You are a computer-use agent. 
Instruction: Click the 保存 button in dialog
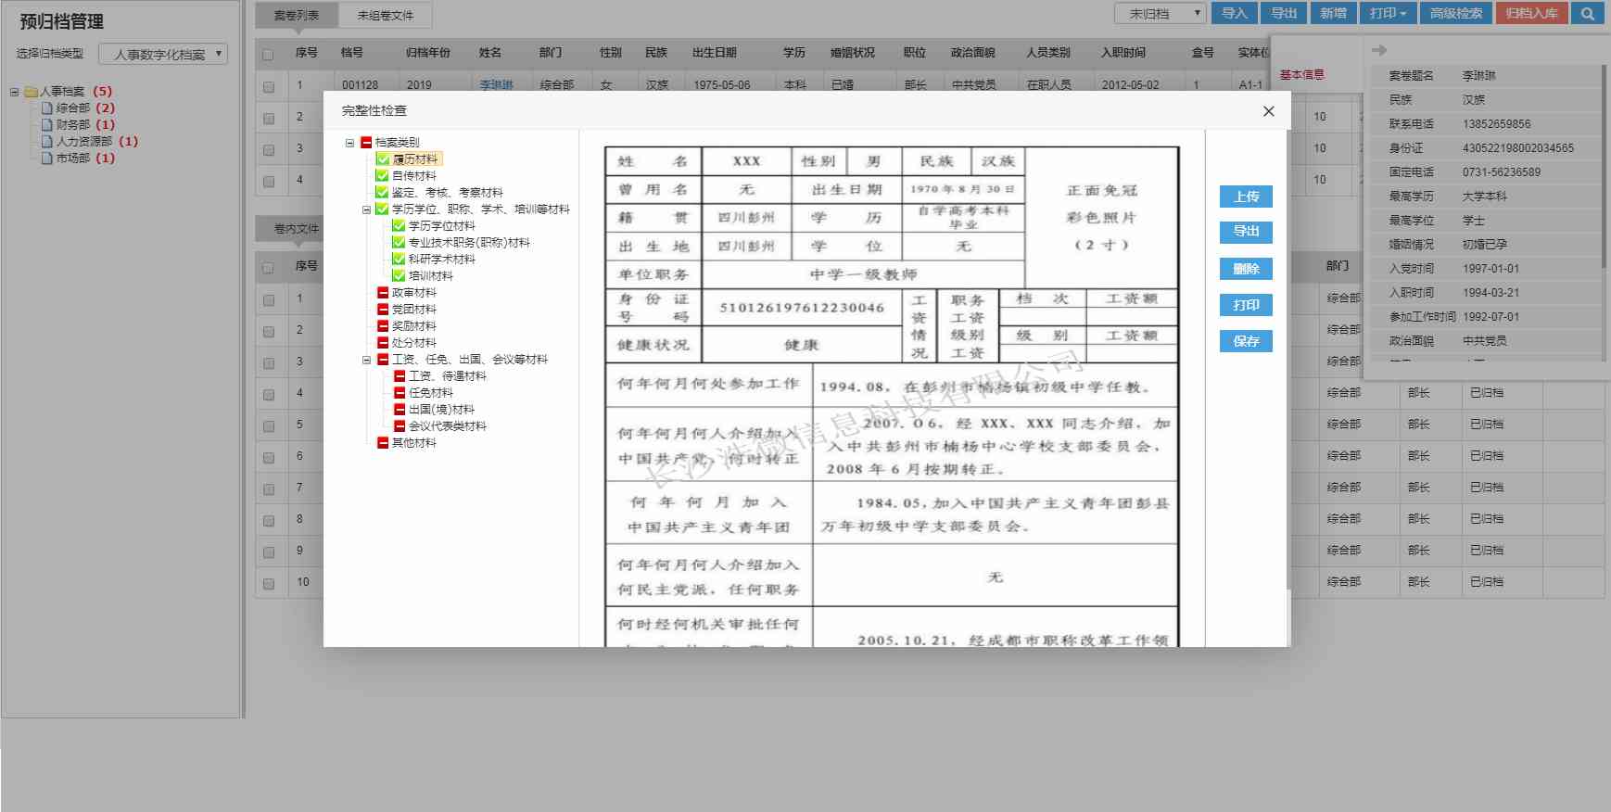[x=1246, y=341]
